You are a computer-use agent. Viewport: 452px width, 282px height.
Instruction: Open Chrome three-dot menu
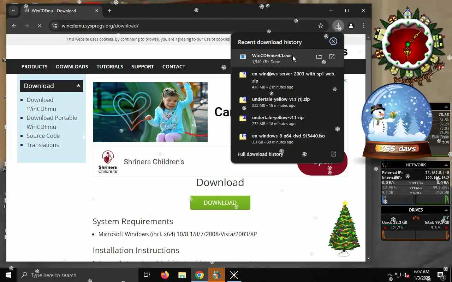point(364,26)
